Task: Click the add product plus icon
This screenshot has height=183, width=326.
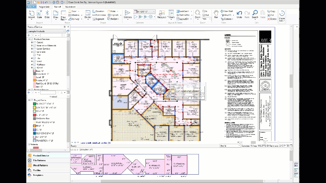Action: tap(29, 35)
